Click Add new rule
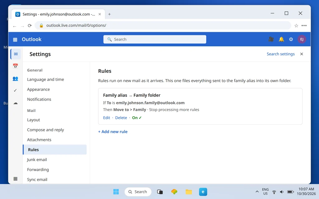319x199 pixels. point(113,132)
